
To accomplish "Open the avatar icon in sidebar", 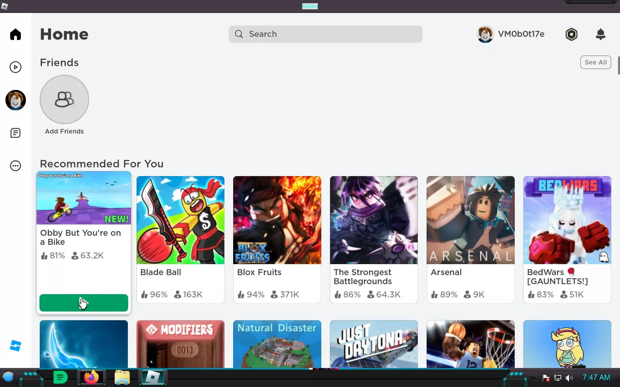I will [15, 100].
